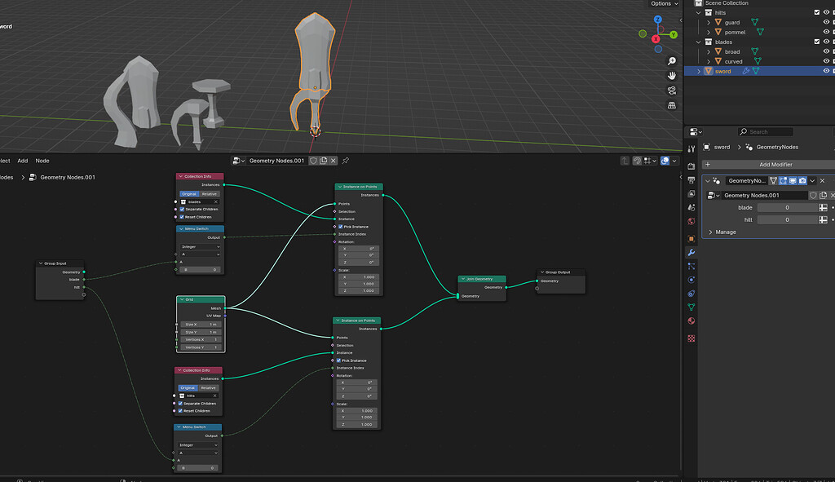
Task: Hide the sword object with its eye icon
Action: pos(827,71)
